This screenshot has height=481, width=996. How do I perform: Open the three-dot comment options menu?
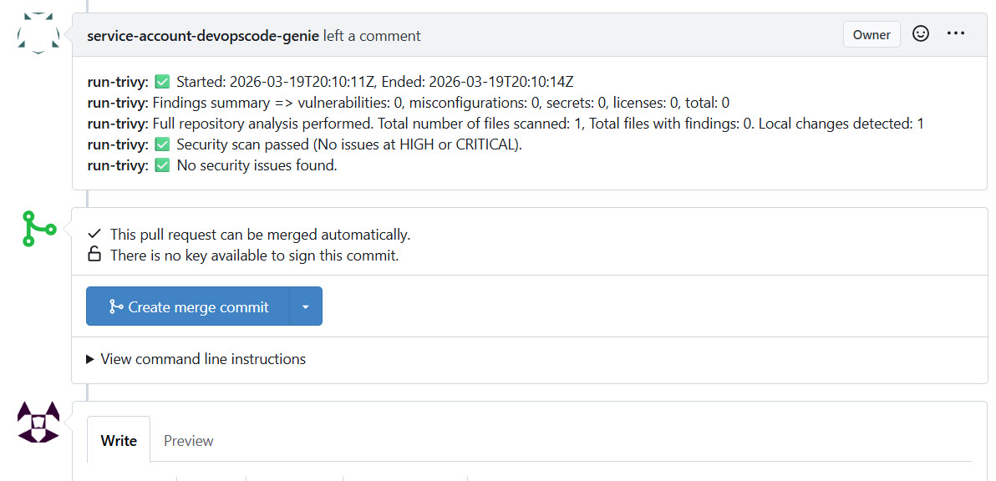[956, 34]
